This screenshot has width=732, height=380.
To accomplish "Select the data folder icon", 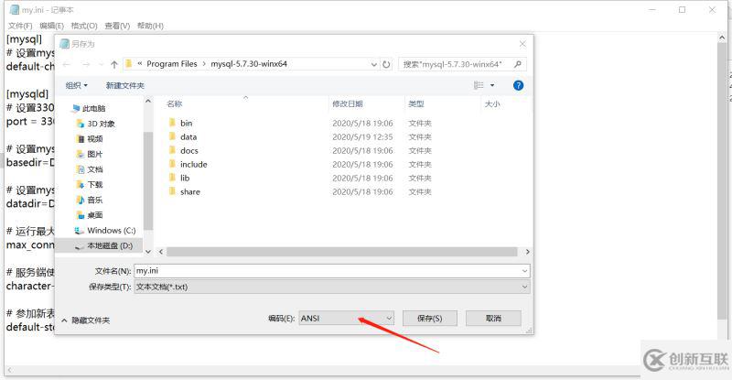I will tap(172, 136).
